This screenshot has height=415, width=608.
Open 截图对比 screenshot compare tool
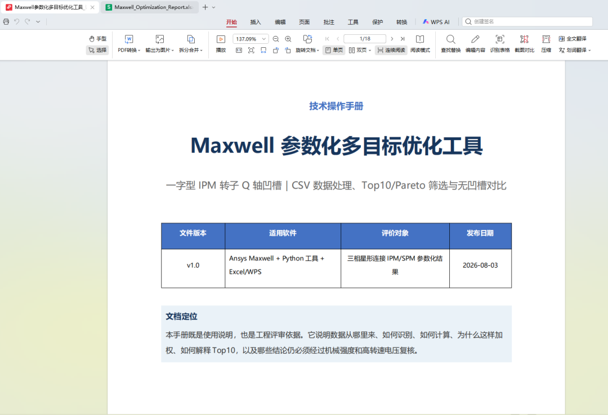(524, 43)
